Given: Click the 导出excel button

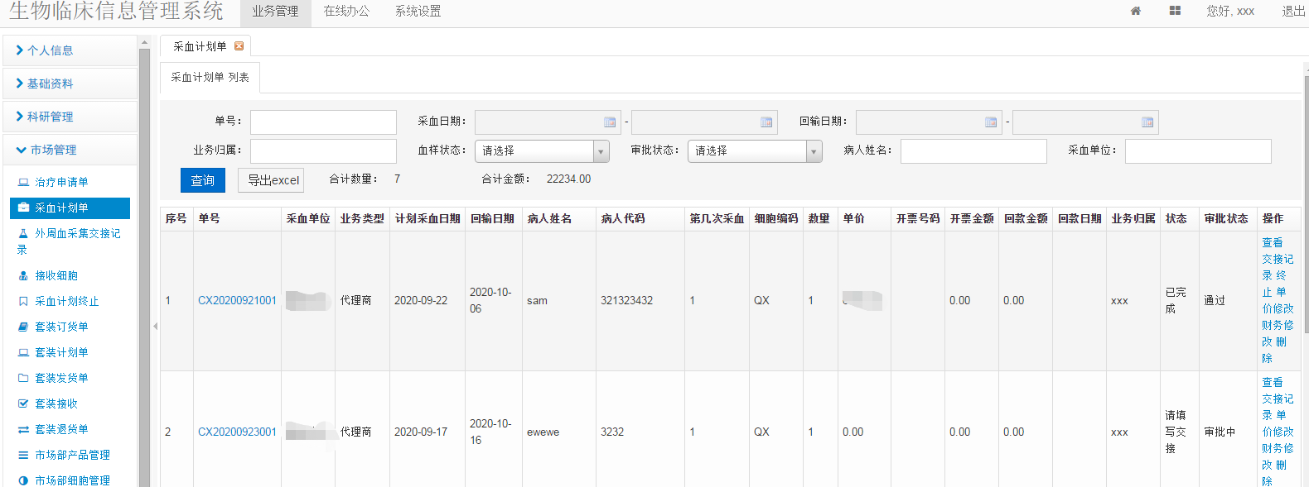Looking at the screenshot, I should [x=271, y=180].
